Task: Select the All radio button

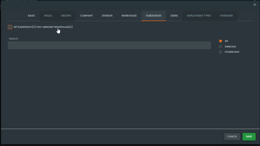Action: pos(220,41)
